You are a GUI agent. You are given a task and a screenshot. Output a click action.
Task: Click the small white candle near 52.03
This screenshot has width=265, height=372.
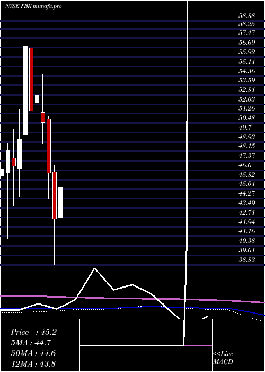[x=37, y=99]
